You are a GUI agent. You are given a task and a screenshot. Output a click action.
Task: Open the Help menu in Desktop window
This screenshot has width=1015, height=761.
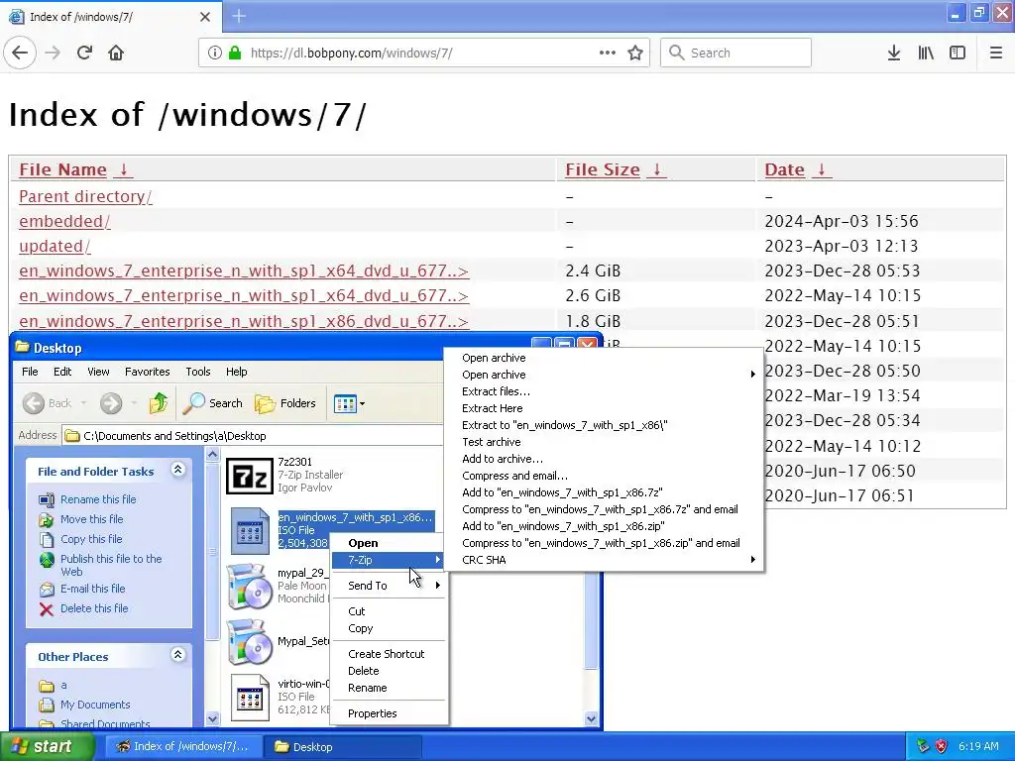236,372
